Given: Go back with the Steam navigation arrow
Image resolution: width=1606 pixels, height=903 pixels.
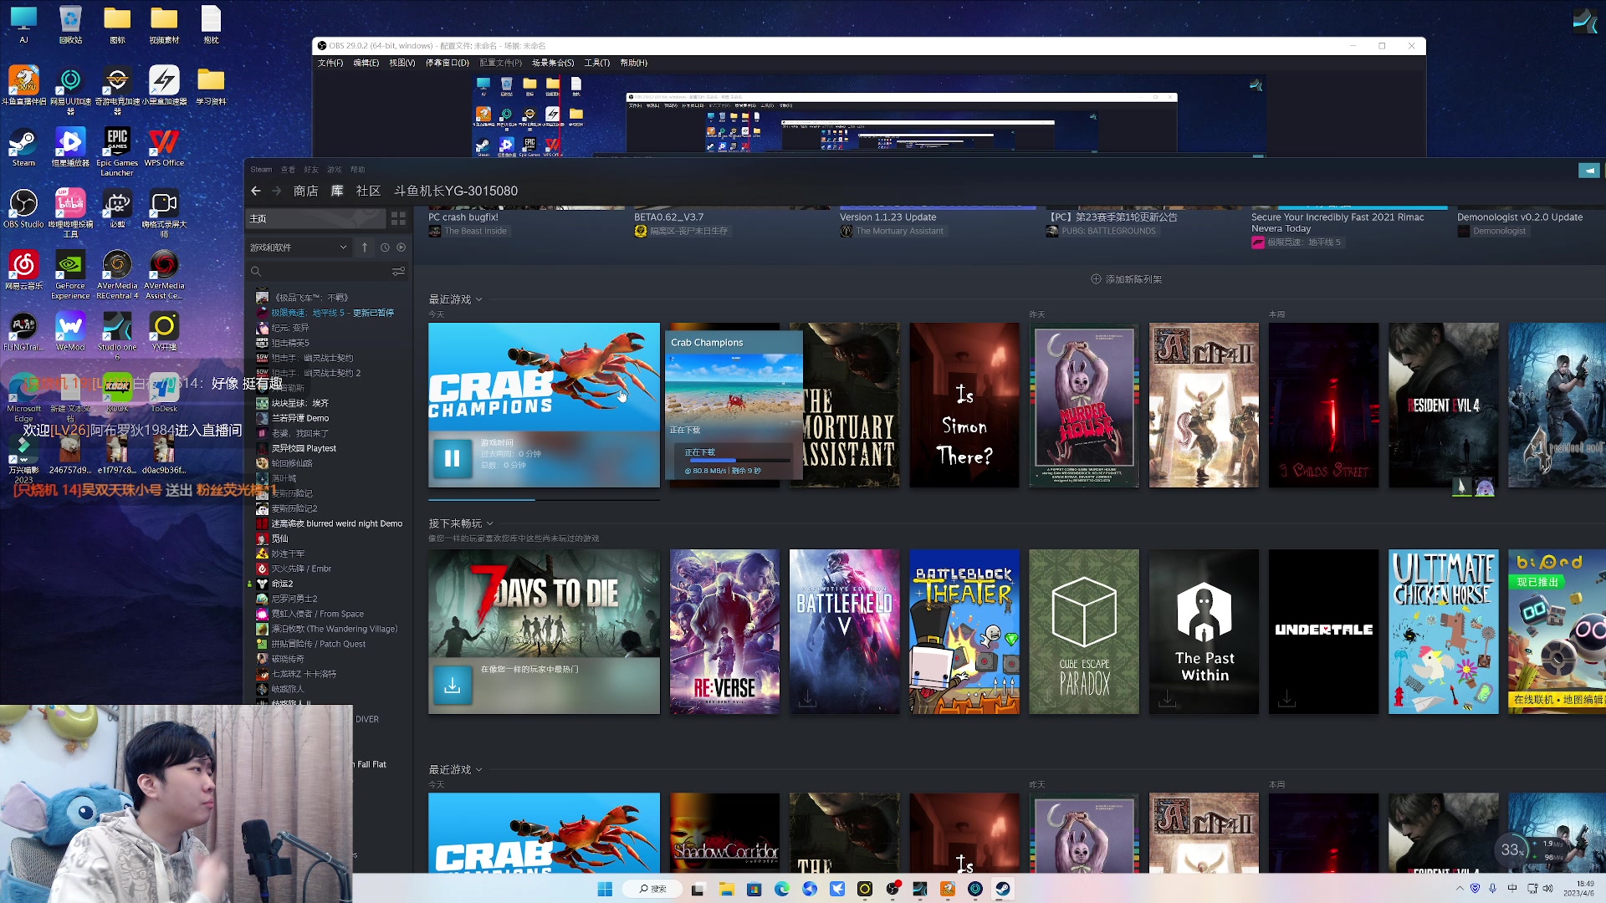Looking at the screenshot, I should pyautogui.click(x=256, y=191).
